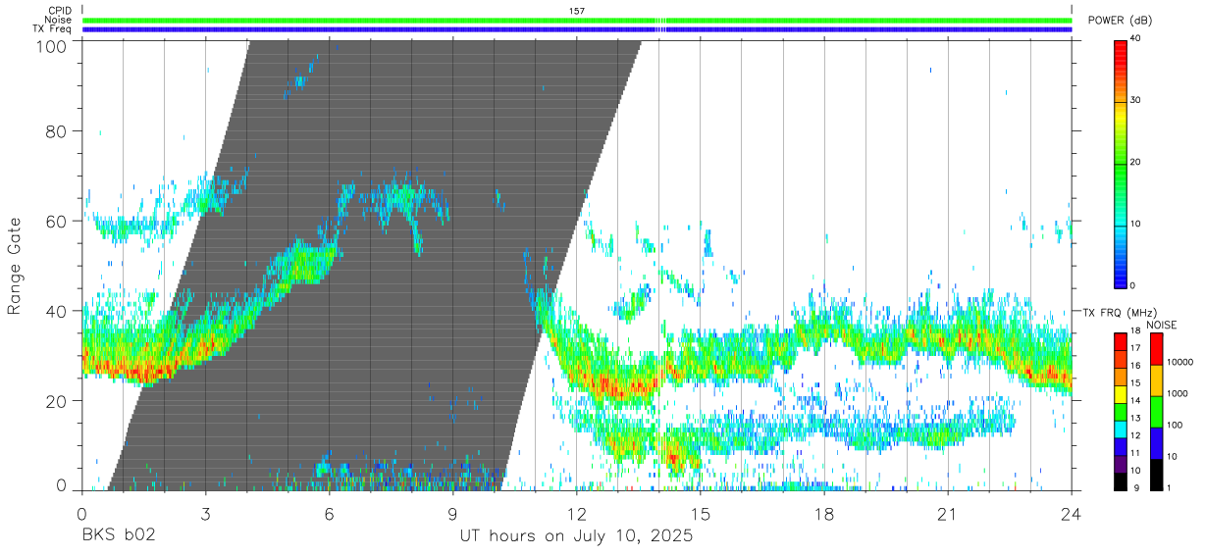The image size is (1205, 556).
Task: Click the UT hour tick label 12
Action: click(x=577, y=514)
